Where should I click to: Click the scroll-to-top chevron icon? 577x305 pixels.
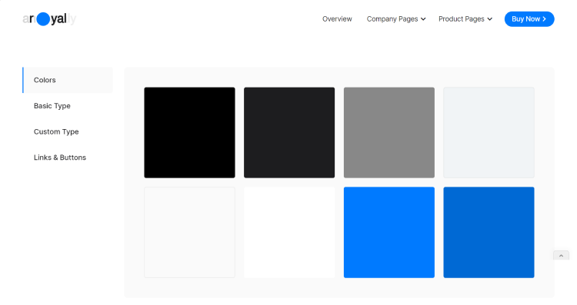pos(561,255)
